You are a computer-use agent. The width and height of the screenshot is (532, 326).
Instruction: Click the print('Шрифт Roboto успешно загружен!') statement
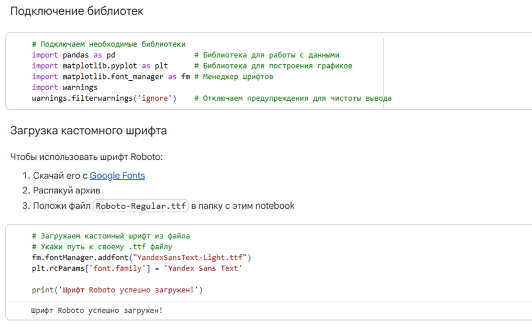click(x=117, y=289)
